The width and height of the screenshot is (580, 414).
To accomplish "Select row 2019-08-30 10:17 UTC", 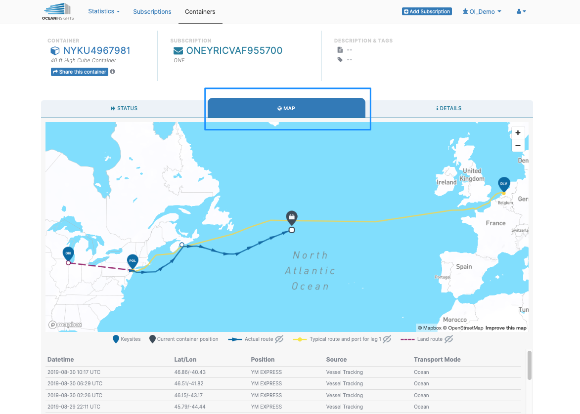I will point(283,372).
